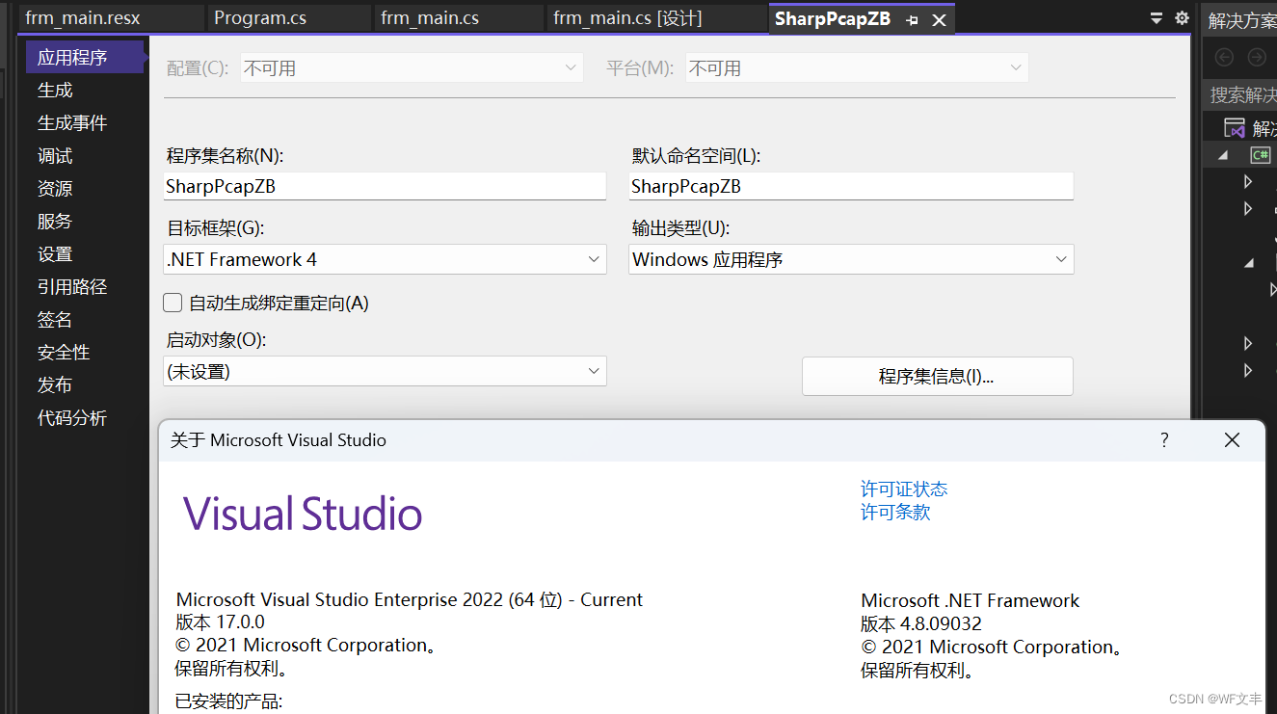Open the 设置 properties page
Screen dimensions: 1277x714
[x=55, y=253]
